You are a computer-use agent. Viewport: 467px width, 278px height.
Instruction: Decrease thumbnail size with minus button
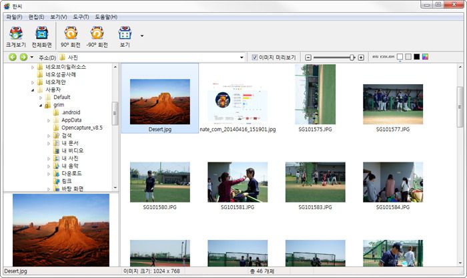308,57
